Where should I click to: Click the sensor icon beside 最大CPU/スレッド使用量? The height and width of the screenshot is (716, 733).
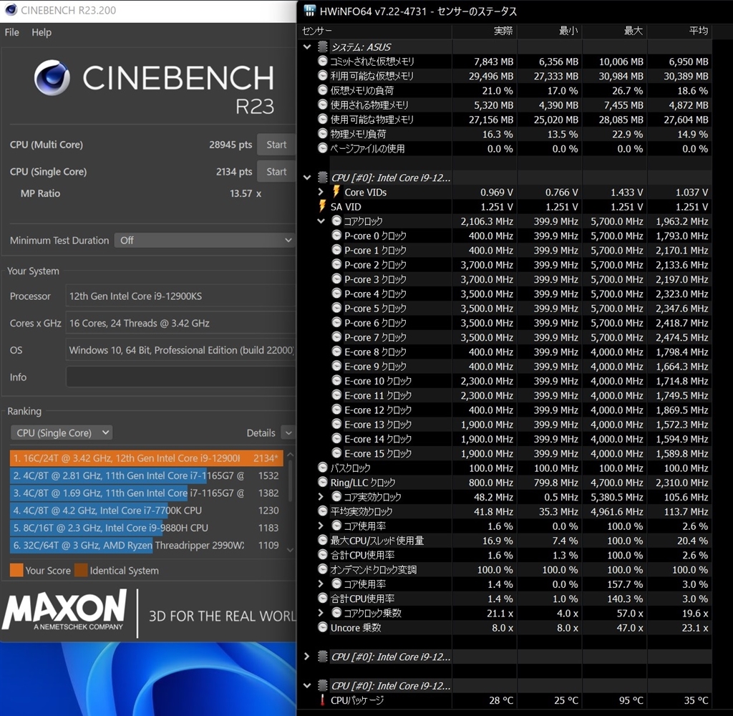coord(323,540)
